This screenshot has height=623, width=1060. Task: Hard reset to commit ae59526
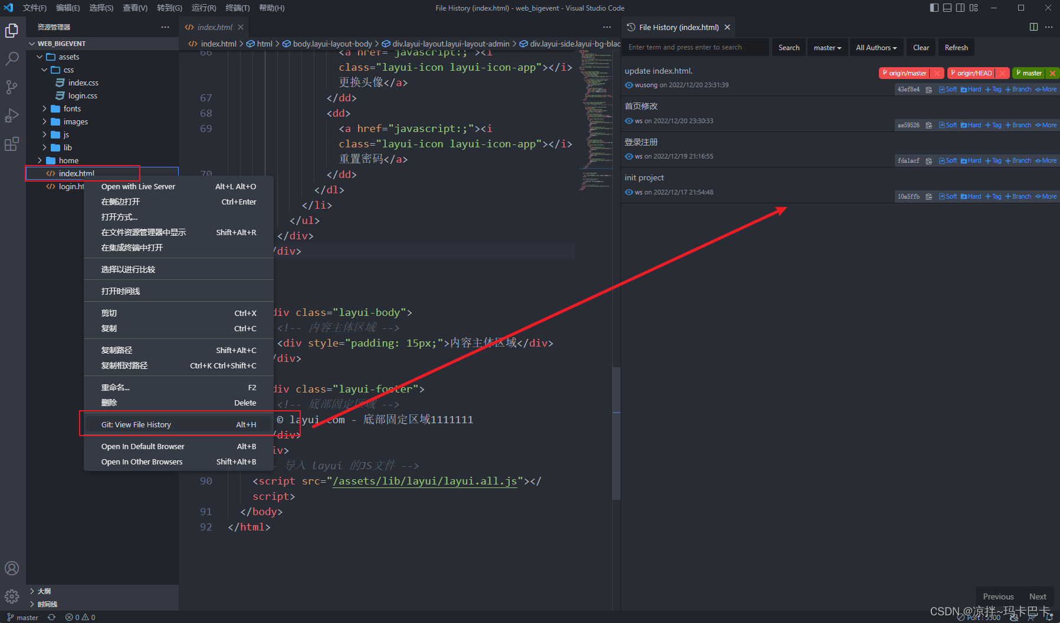(x=971, y=125)
